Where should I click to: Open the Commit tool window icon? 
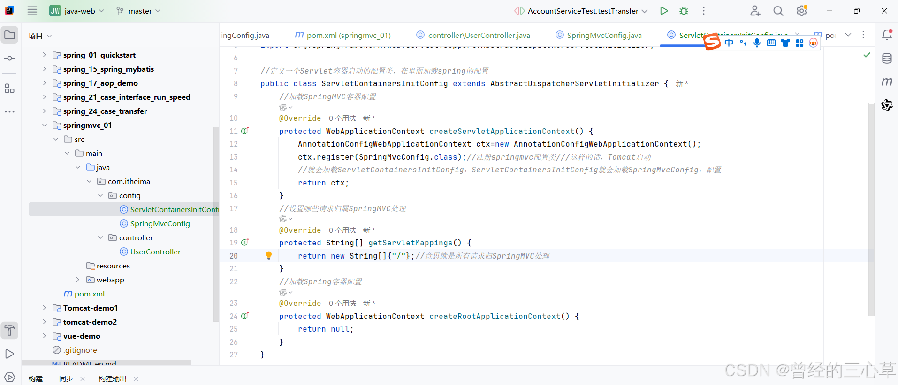9,59
